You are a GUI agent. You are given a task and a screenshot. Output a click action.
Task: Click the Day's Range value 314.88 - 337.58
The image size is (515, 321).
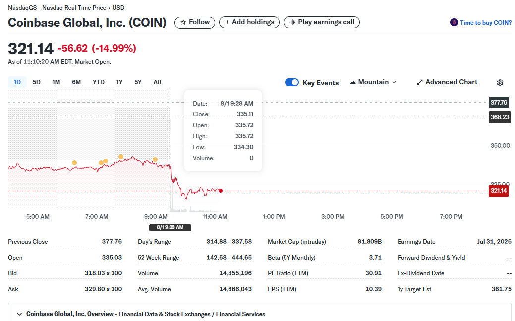[x=229, y=242]
